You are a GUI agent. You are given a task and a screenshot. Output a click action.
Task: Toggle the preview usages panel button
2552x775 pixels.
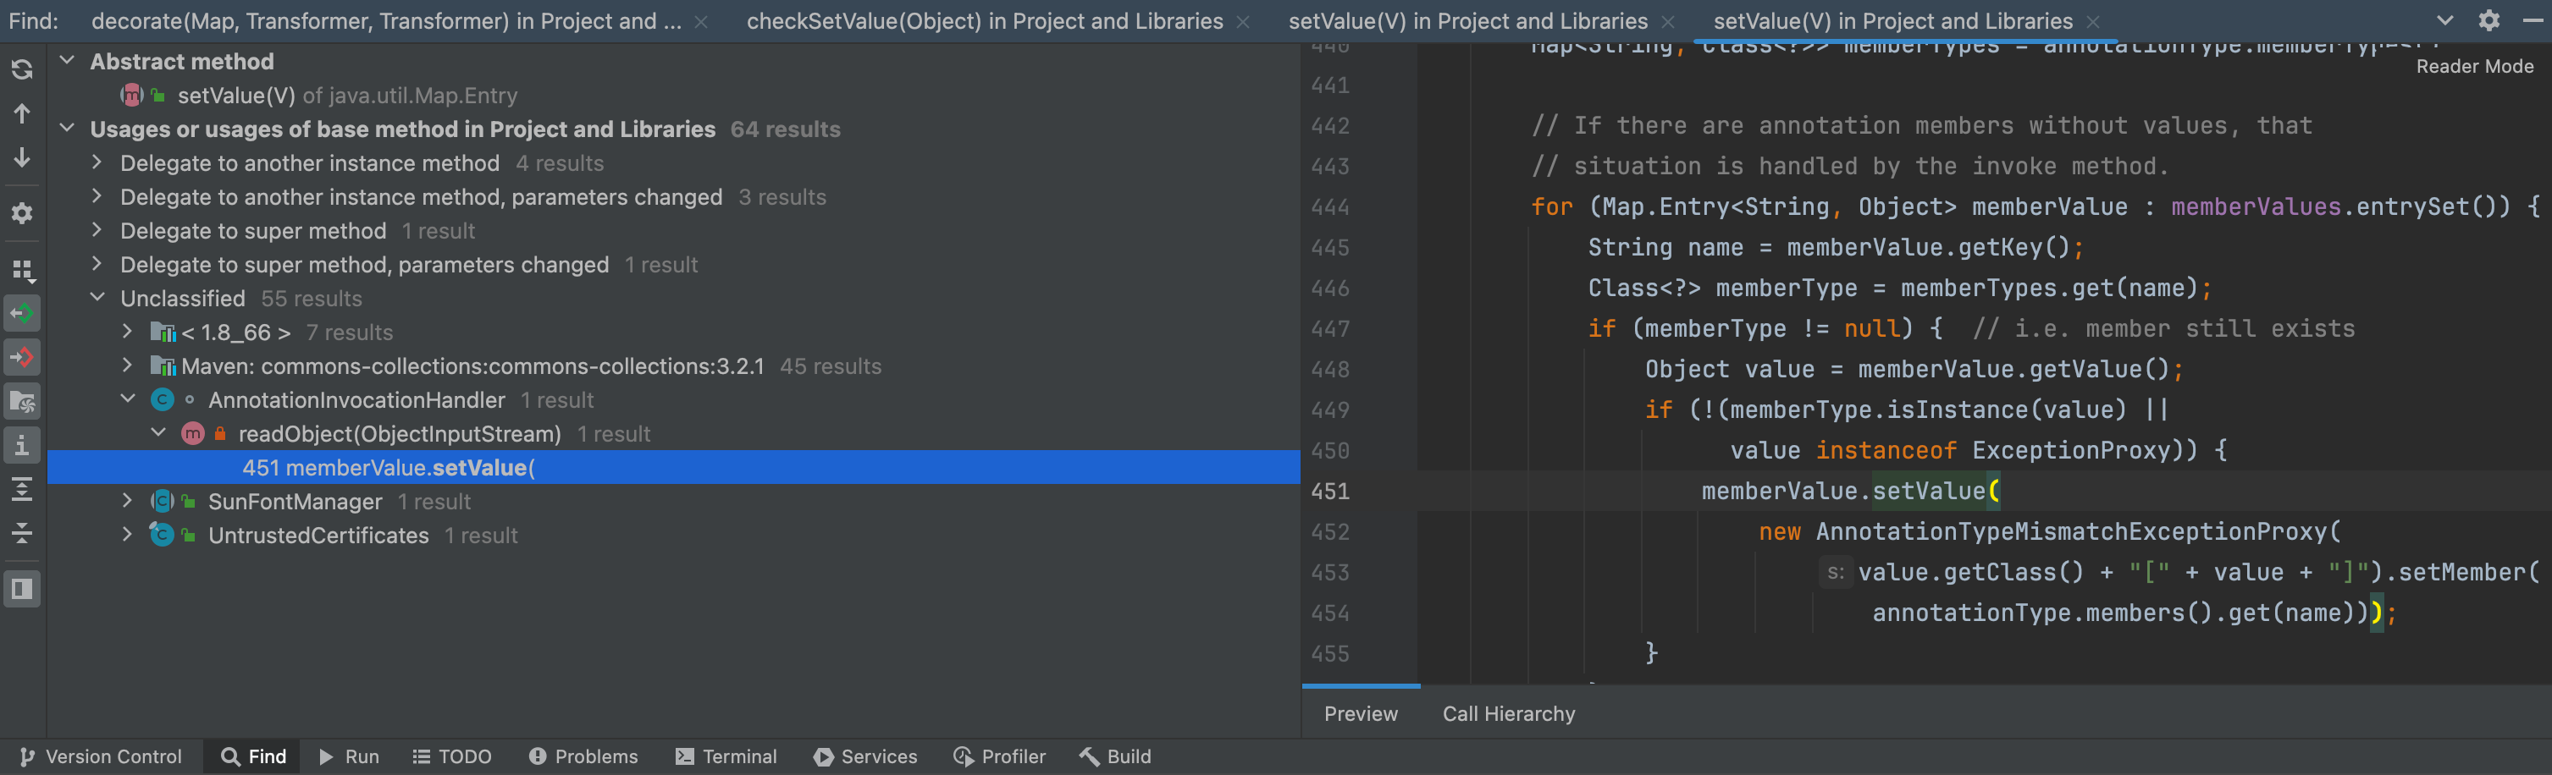click(22, 589)
